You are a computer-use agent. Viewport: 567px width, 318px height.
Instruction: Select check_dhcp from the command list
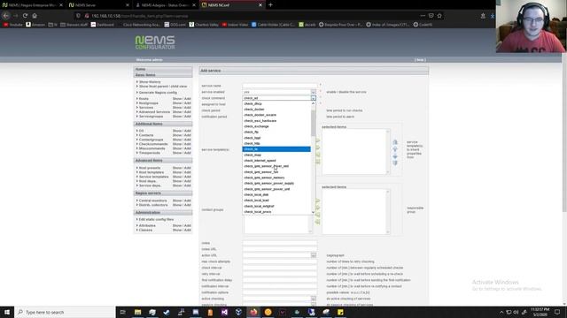click(276, 104)
